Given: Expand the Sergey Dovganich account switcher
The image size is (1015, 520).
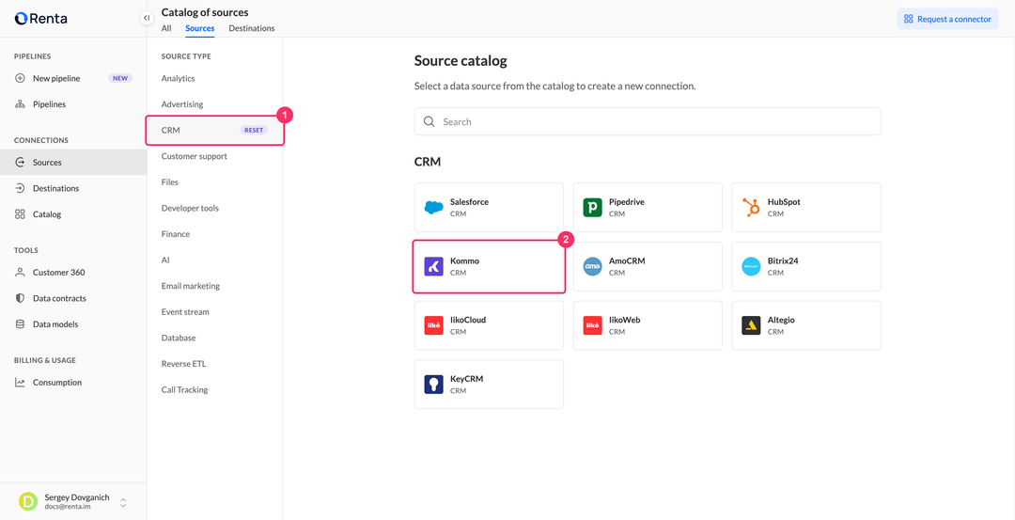Looking at the screenshot, I should point(123,502).
